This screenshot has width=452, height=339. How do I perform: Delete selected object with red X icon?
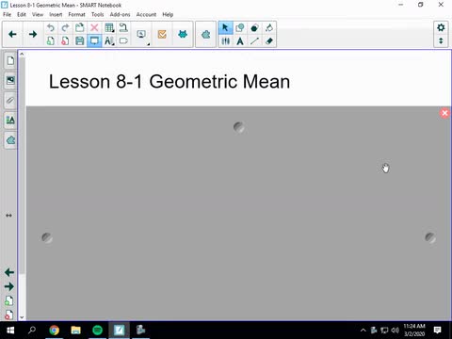pos(94,27)
